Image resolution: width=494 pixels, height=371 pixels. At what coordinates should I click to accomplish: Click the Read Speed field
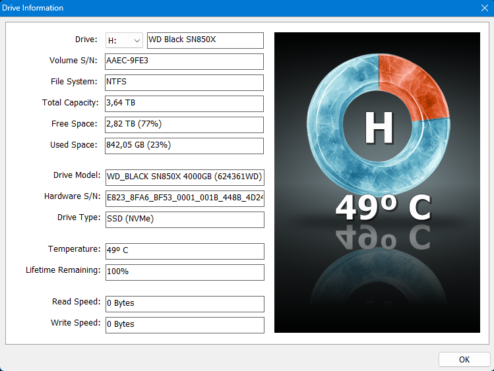(x=184, y=304)
